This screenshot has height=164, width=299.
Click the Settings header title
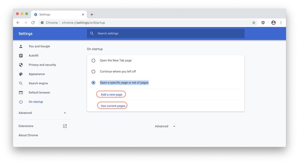tap(26, 34)
